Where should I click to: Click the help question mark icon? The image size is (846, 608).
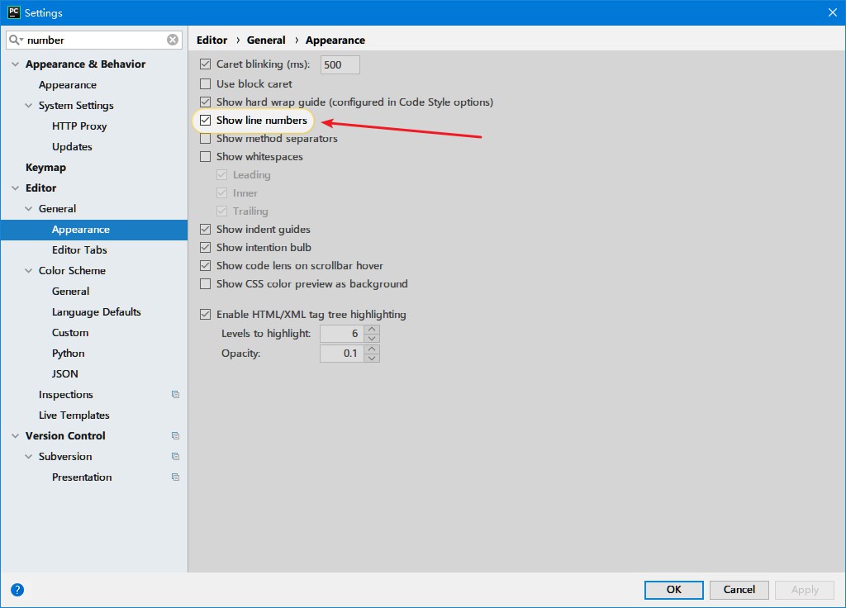coord(17,590)
